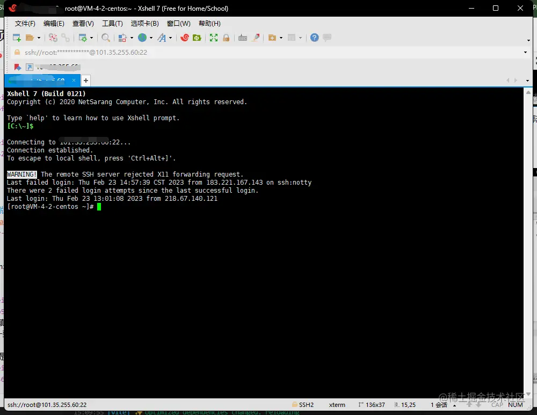Image resolution: width=537 pixels, height=415 pixels.
Task: Click the blurred session shortcut in links bar
Action: point(54,67)
